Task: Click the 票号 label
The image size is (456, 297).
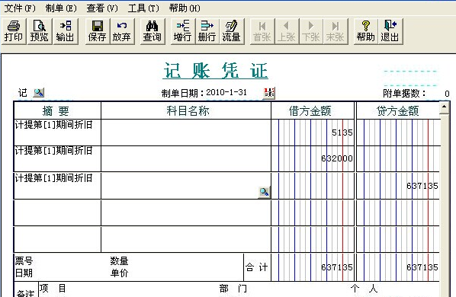Action: (x=24, y=260)
